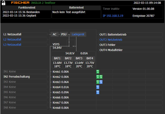
Task: Click the IP 192.168.5.19 link
Action: tap(113, 16)
